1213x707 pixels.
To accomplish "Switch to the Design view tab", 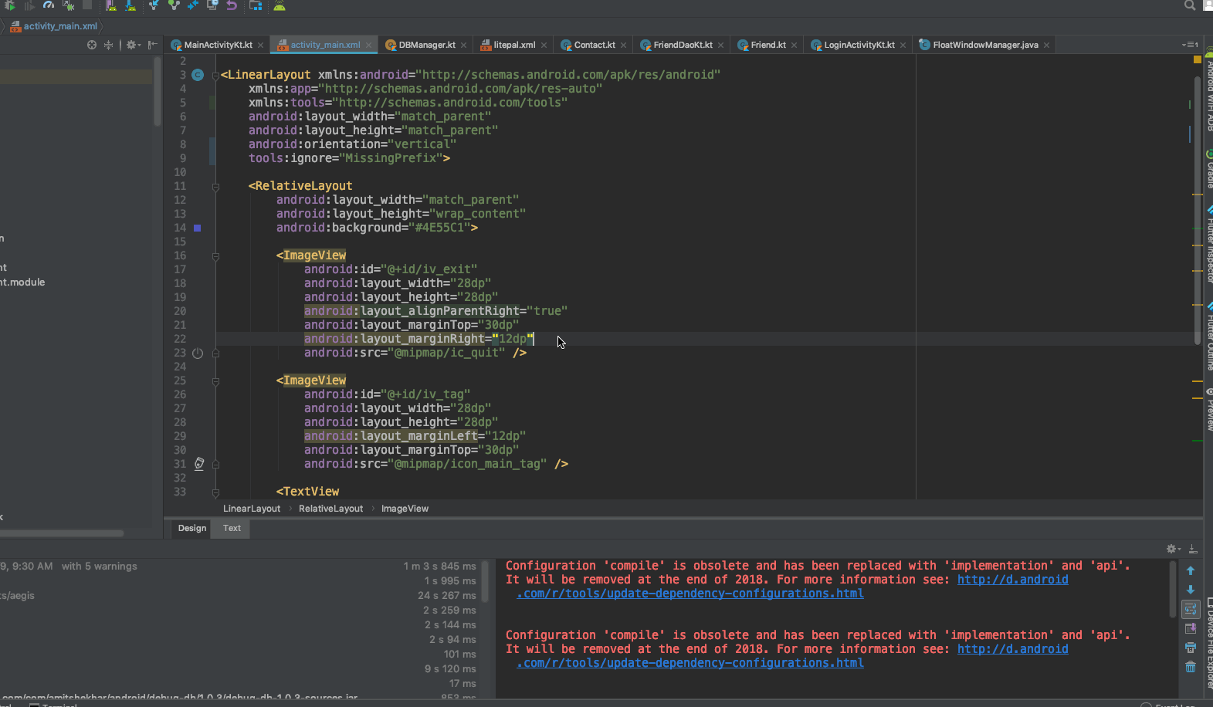I will [x=192, y=528].
